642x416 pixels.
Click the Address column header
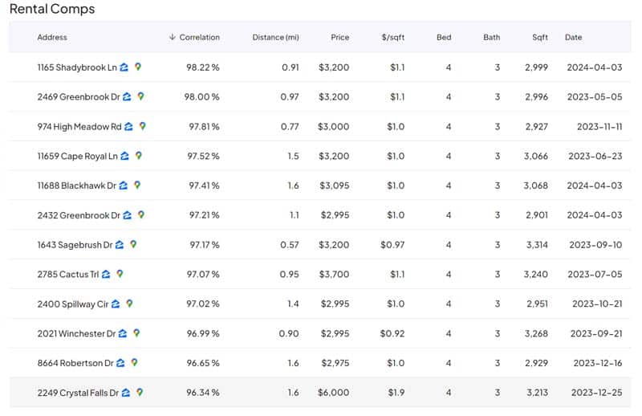[x=52, y=38]
